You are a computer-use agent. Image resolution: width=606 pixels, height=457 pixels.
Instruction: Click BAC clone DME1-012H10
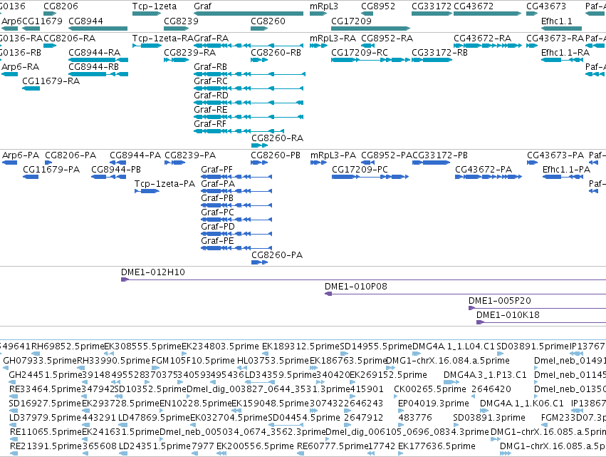[x=363, y=279]
